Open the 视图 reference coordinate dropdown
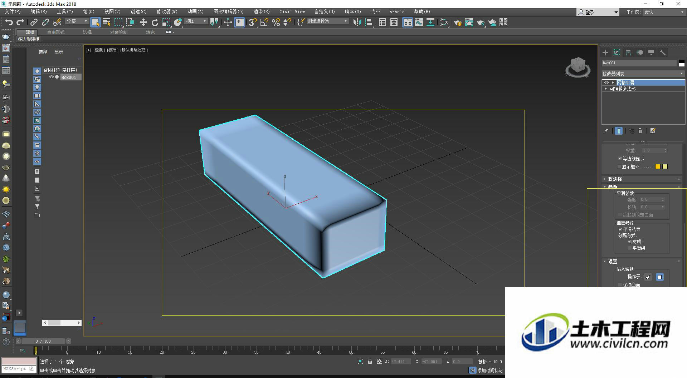687x378 pixels. tap(196, 21)
